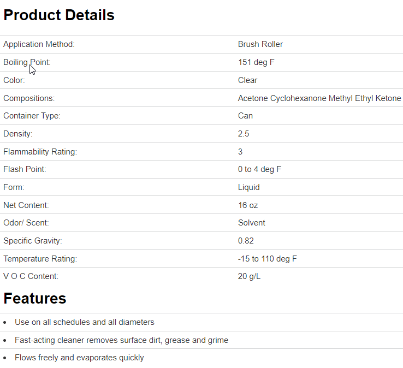Click the Specific Gravity value 0.82

point(246,241)
